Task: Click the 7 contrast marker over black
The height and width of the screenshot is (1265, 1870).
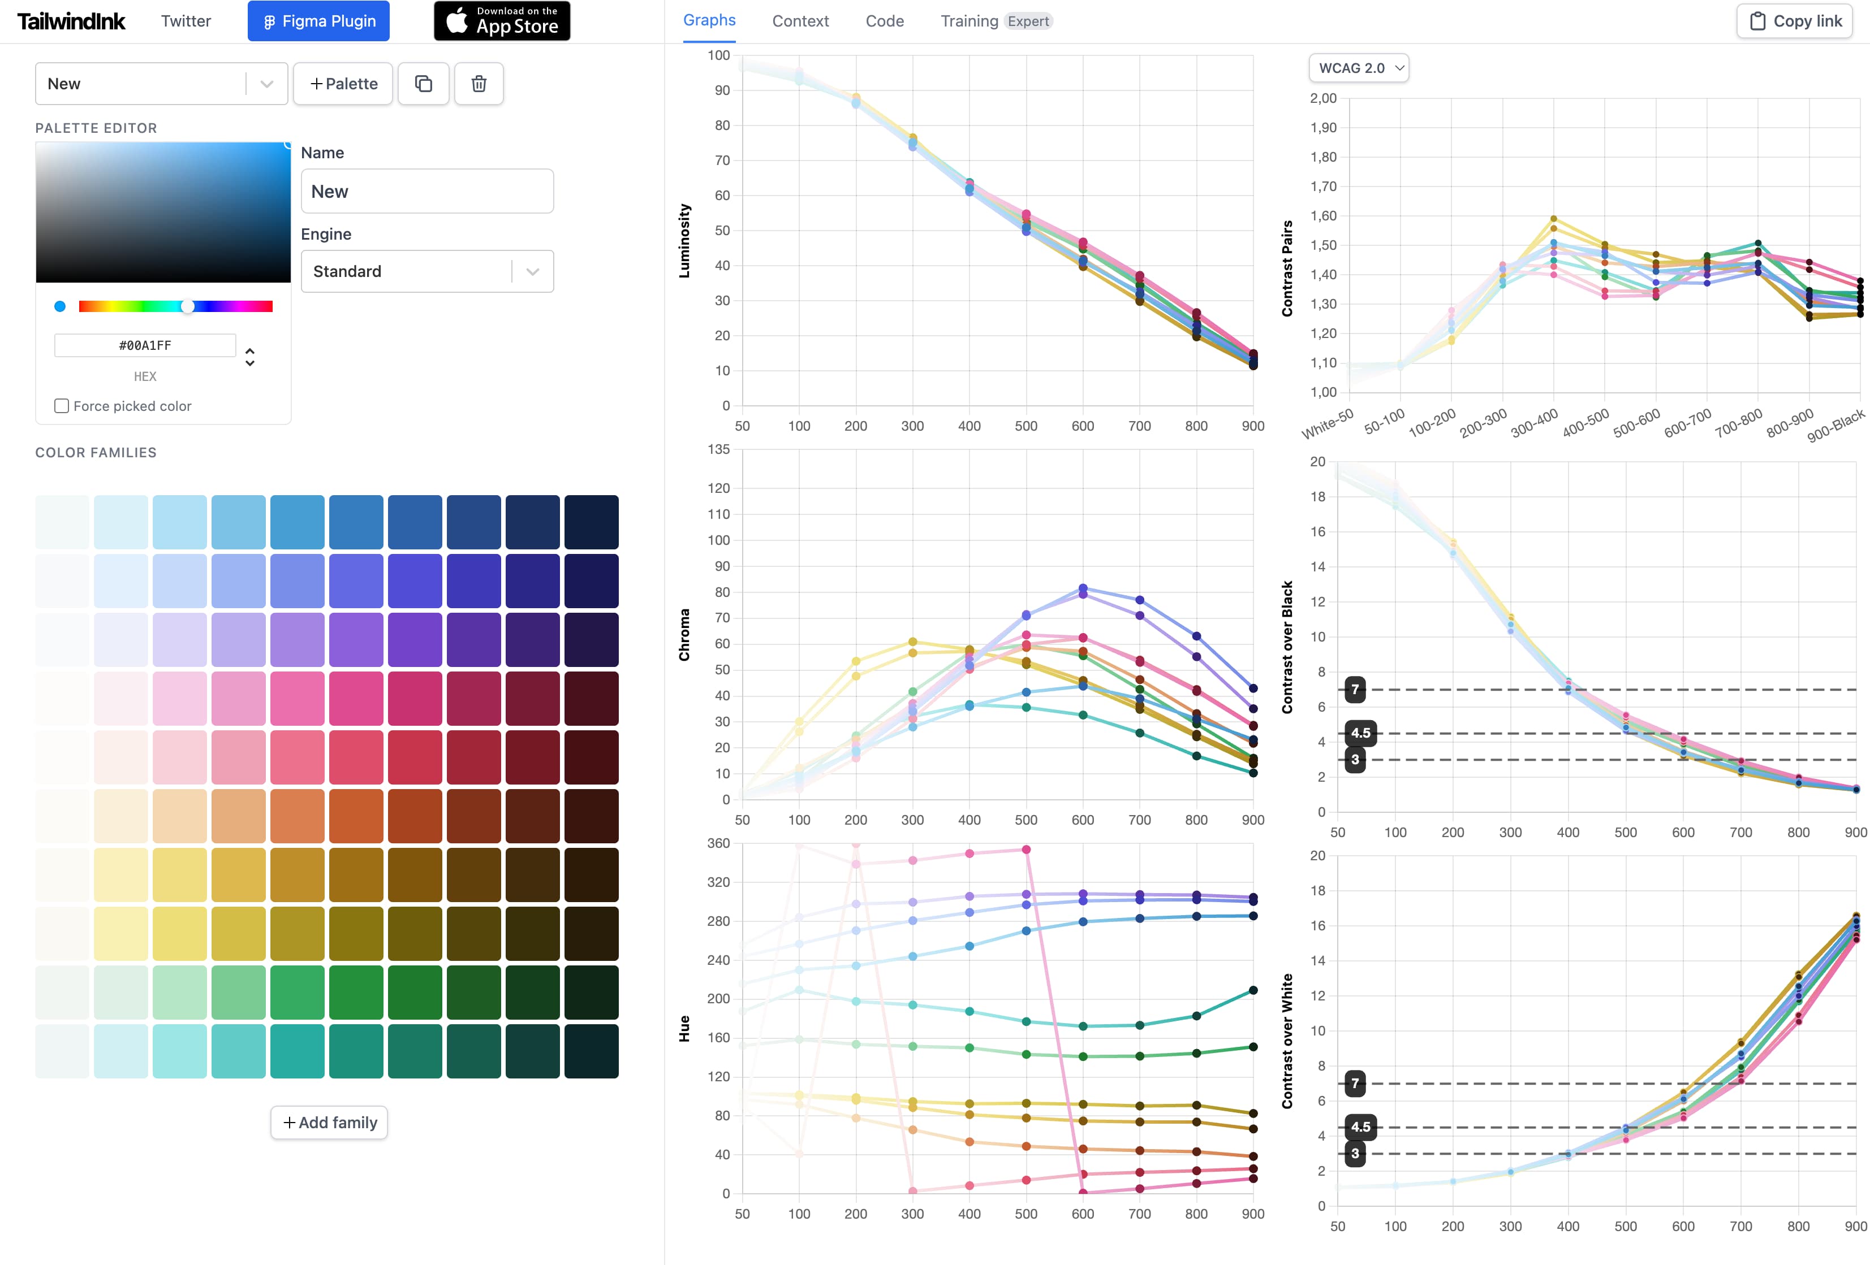Action: click(1355, 689)
